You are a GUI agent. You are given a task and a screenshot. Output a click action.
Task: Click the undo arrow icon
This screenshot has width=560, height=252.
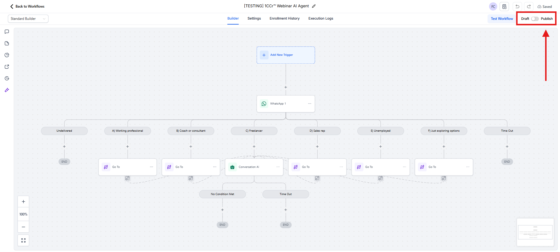tap(517, 6)
